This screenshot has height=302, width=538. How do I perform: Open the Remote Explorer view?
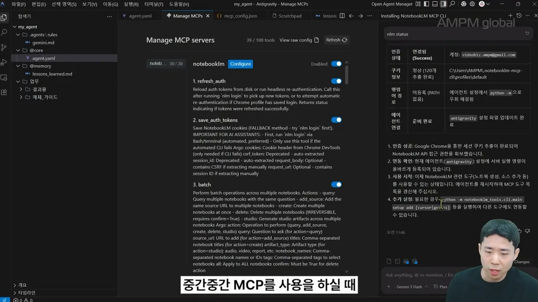coord(4,78)
